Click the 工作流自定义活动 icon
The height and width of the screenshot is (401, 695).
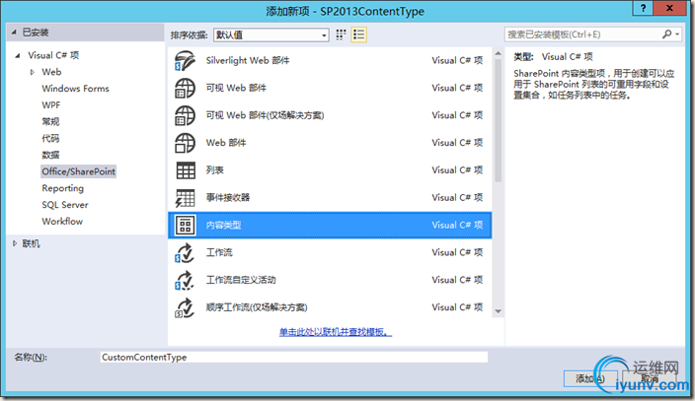click(x=185, y=280)
